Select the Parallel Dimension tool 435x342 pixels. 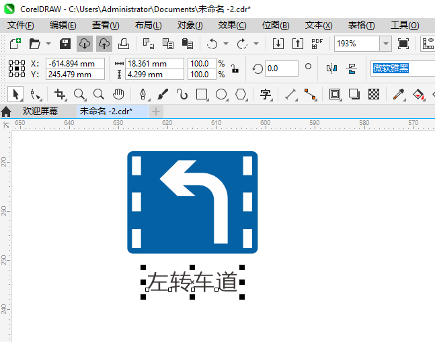(x=290, y=94)
